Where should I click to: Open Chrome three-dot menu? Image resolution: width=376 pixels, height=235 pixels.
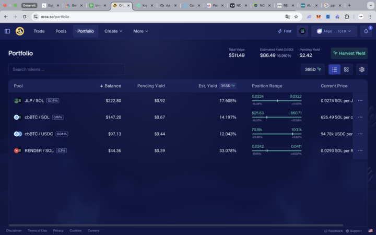(x=370, y=17)
